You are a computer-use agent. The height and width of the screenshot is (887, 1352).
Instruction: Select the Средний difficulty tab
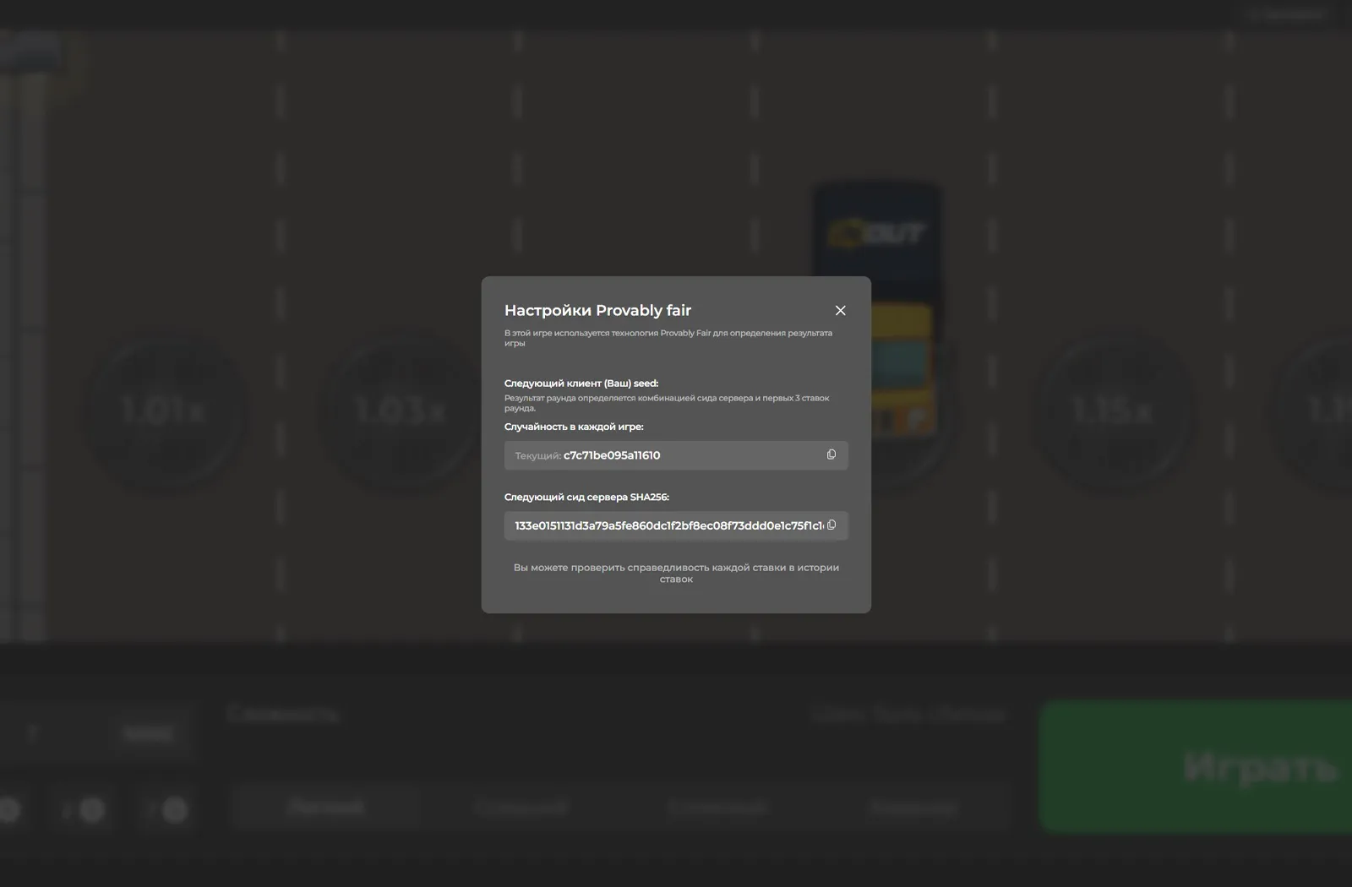(521, 808)
